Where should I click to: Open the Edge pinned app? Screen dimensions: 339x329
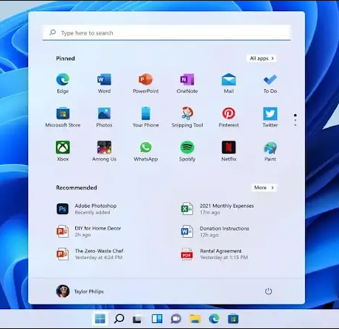click(63, 83)
